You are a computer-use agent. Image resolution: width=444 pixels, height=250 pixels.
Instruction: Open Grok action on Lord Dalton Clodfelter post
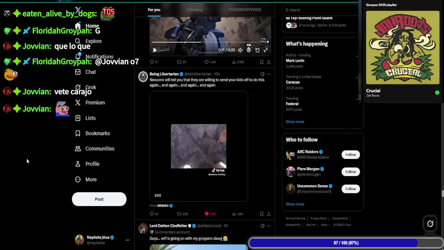point(262,226)
